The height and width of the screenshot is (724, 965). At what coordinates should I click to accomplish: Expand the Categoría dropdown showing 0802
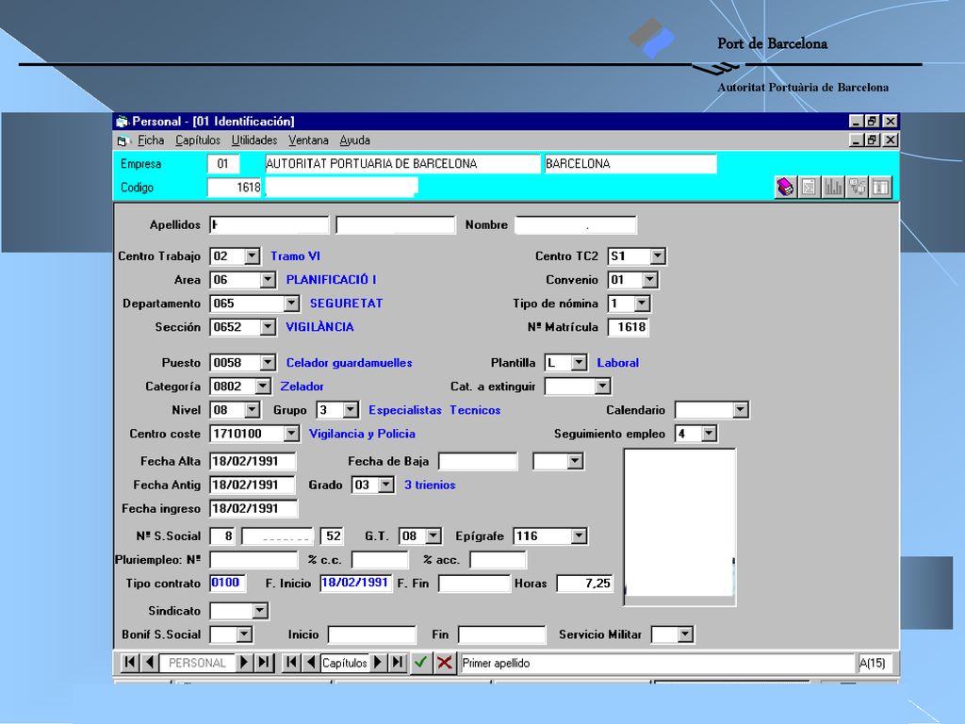click(262, 386)
